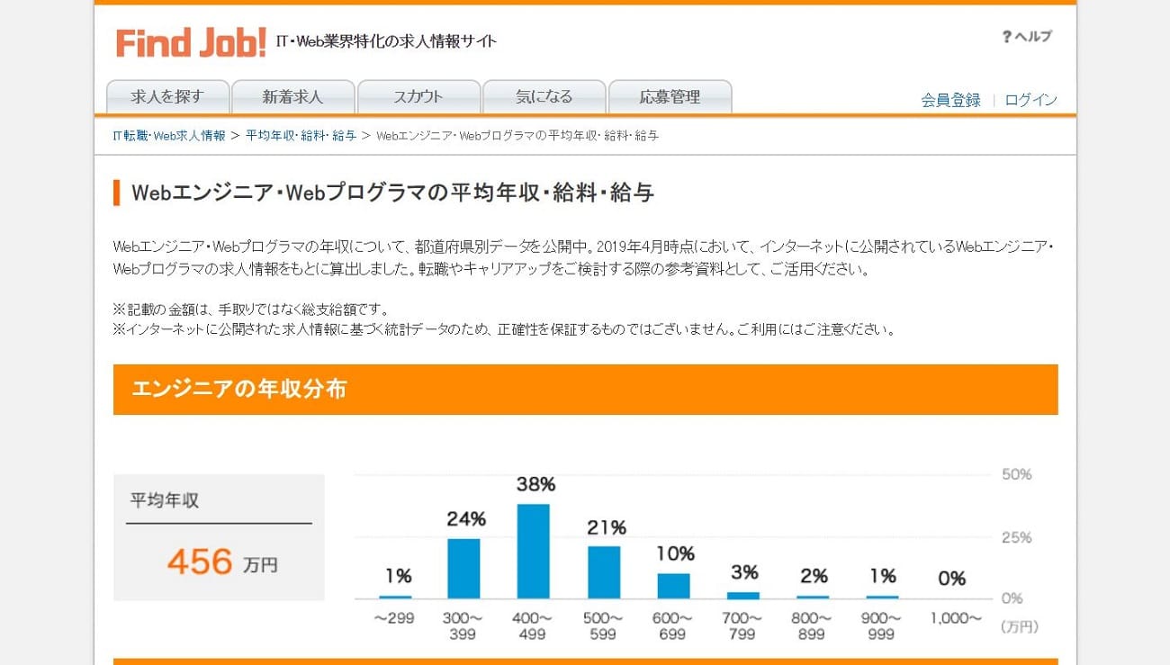
Task: Open the 気になる tab
Action: pos(544,97)
